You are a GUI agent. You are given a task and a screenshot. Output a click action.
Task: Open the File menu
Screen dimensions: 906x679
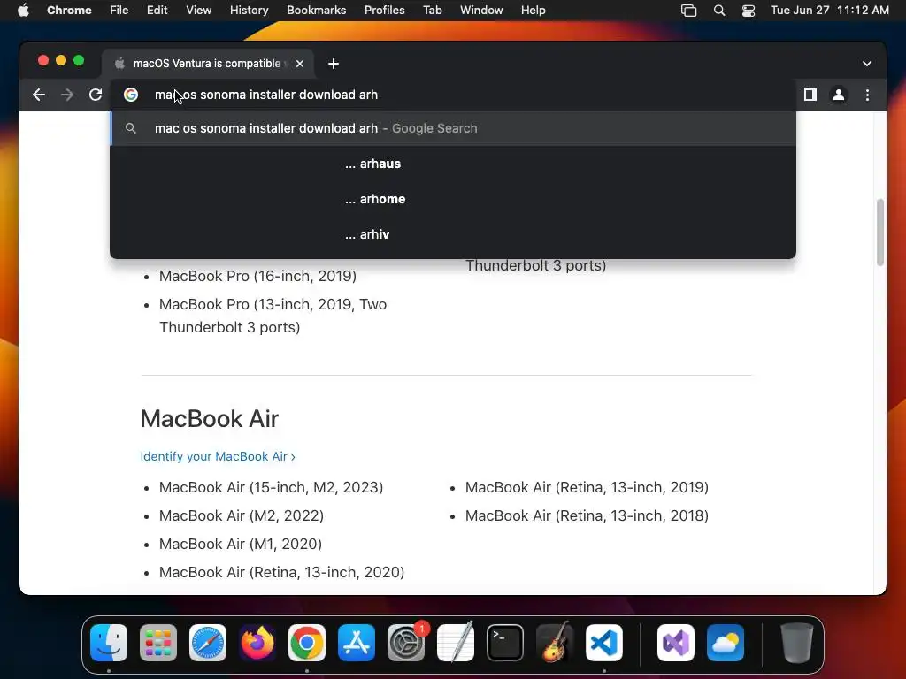tap(119, 11)
